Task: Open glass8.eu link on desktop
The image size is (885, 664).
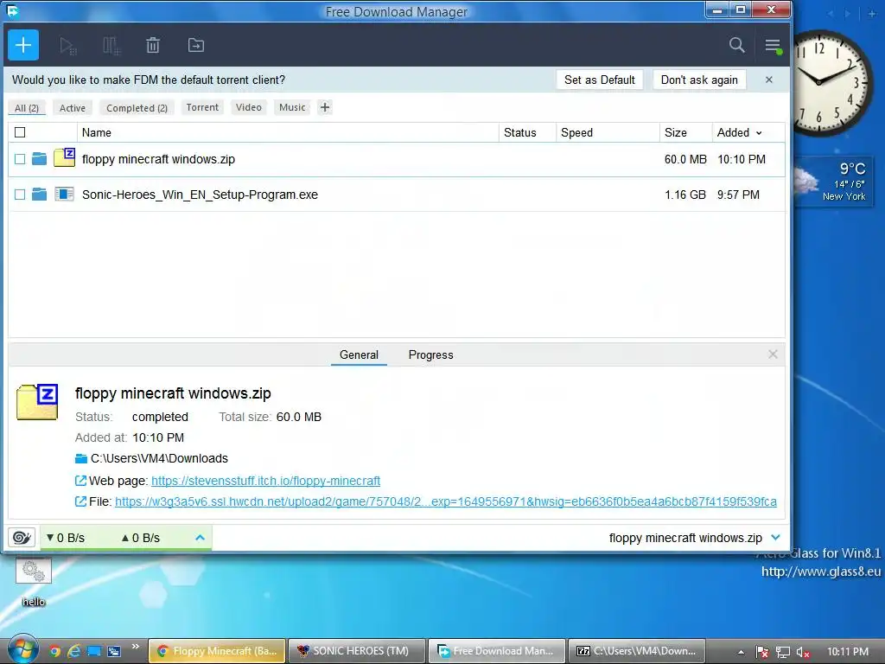Action: pos(821,571)
